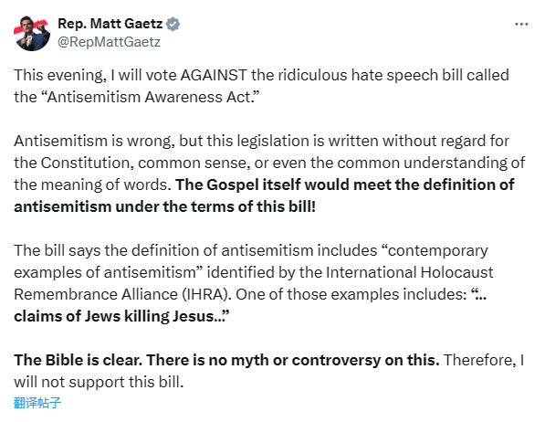Click the "Remembrance Alliance (IHRA)" text
This screenshot has width=545, height=422.
tap(122, 294)
